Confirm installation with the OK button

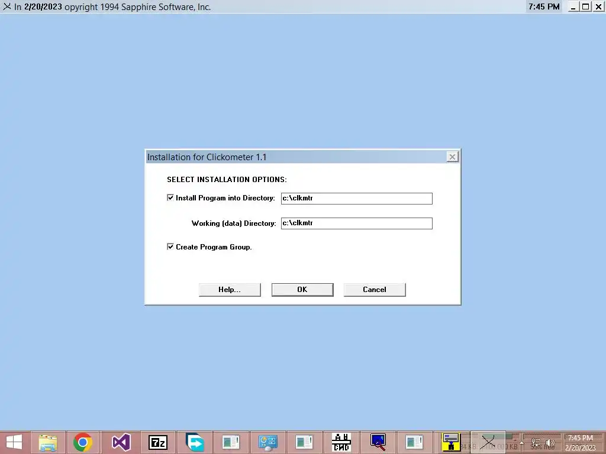click(302, 290)
